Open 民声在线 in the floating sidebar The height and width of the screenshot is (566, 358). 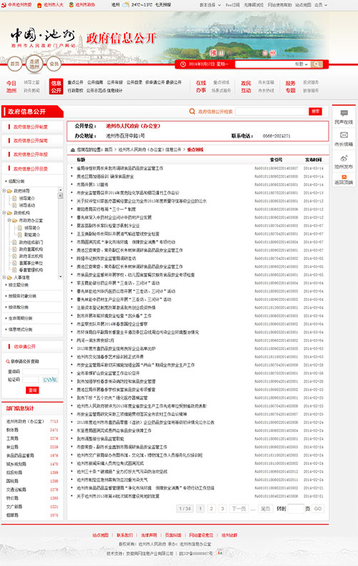coord(344,117)
